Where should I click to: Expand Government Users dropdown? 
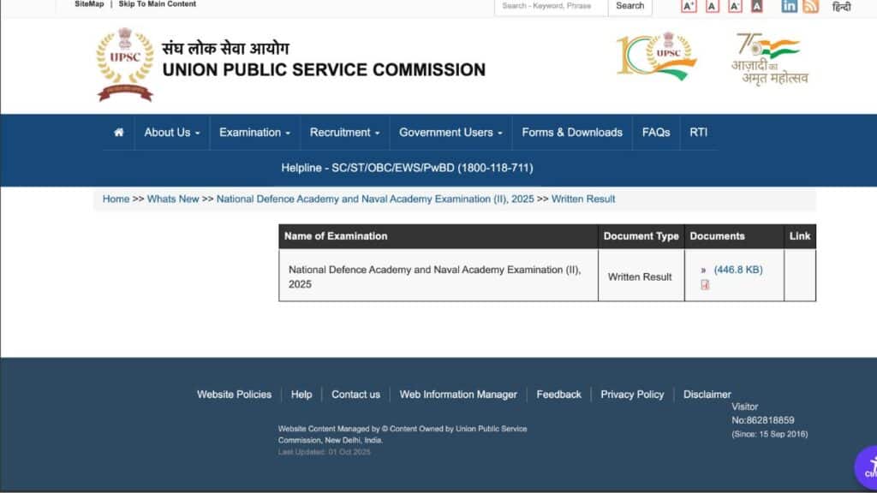click(450, 133)
